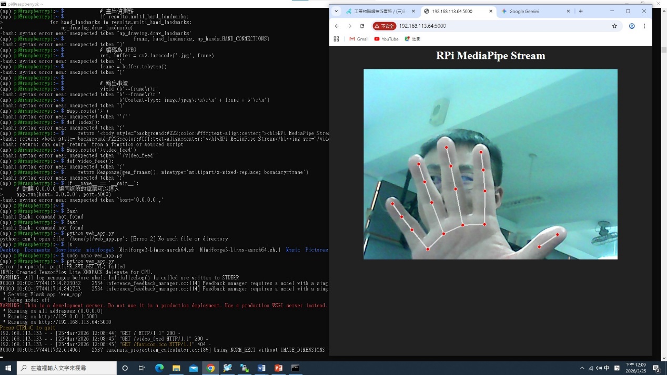Screen dimensions: 667x375
Task: Open a new tab with plus button
Action: tap(581, 11)
